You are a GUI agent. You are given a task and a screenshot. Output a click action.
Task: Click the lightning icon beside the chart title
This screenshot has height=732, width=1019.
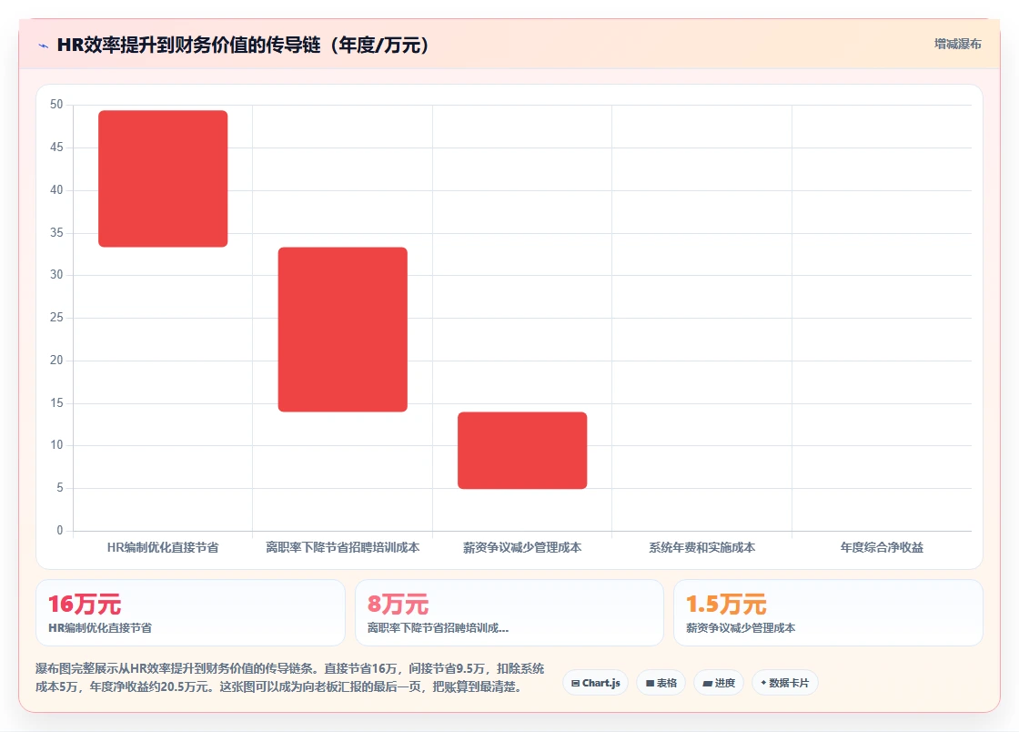click(44, 46)
